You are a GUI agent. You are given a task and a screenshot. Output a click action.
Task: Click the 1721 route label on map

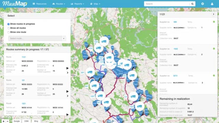point(90,49)
